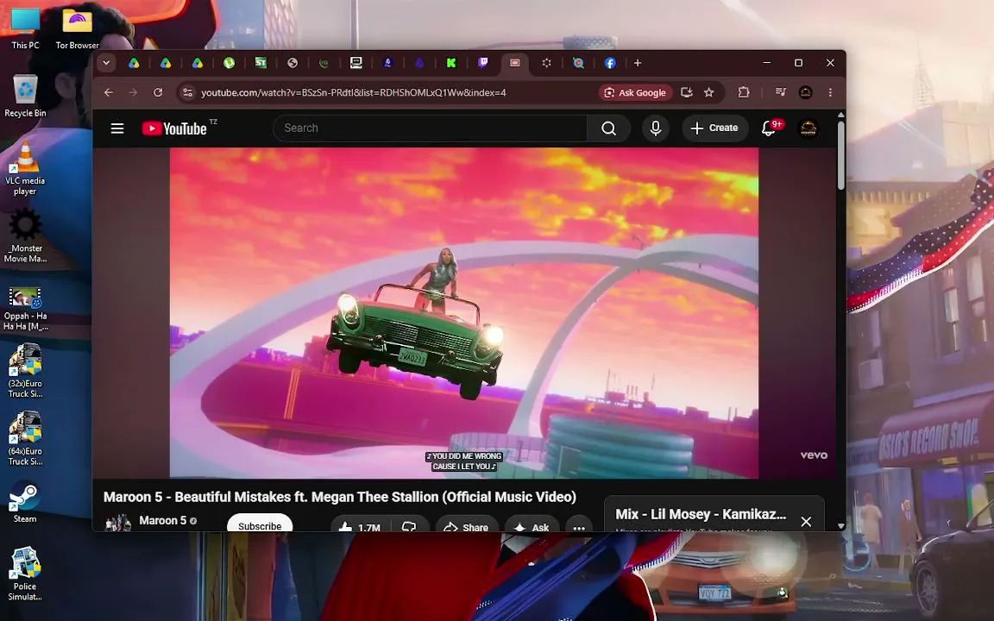The width and height of the screenshot is (994, 621).
Task: Open the Chrome extensions puzzle icon
Action: click(x=744, y=92)
